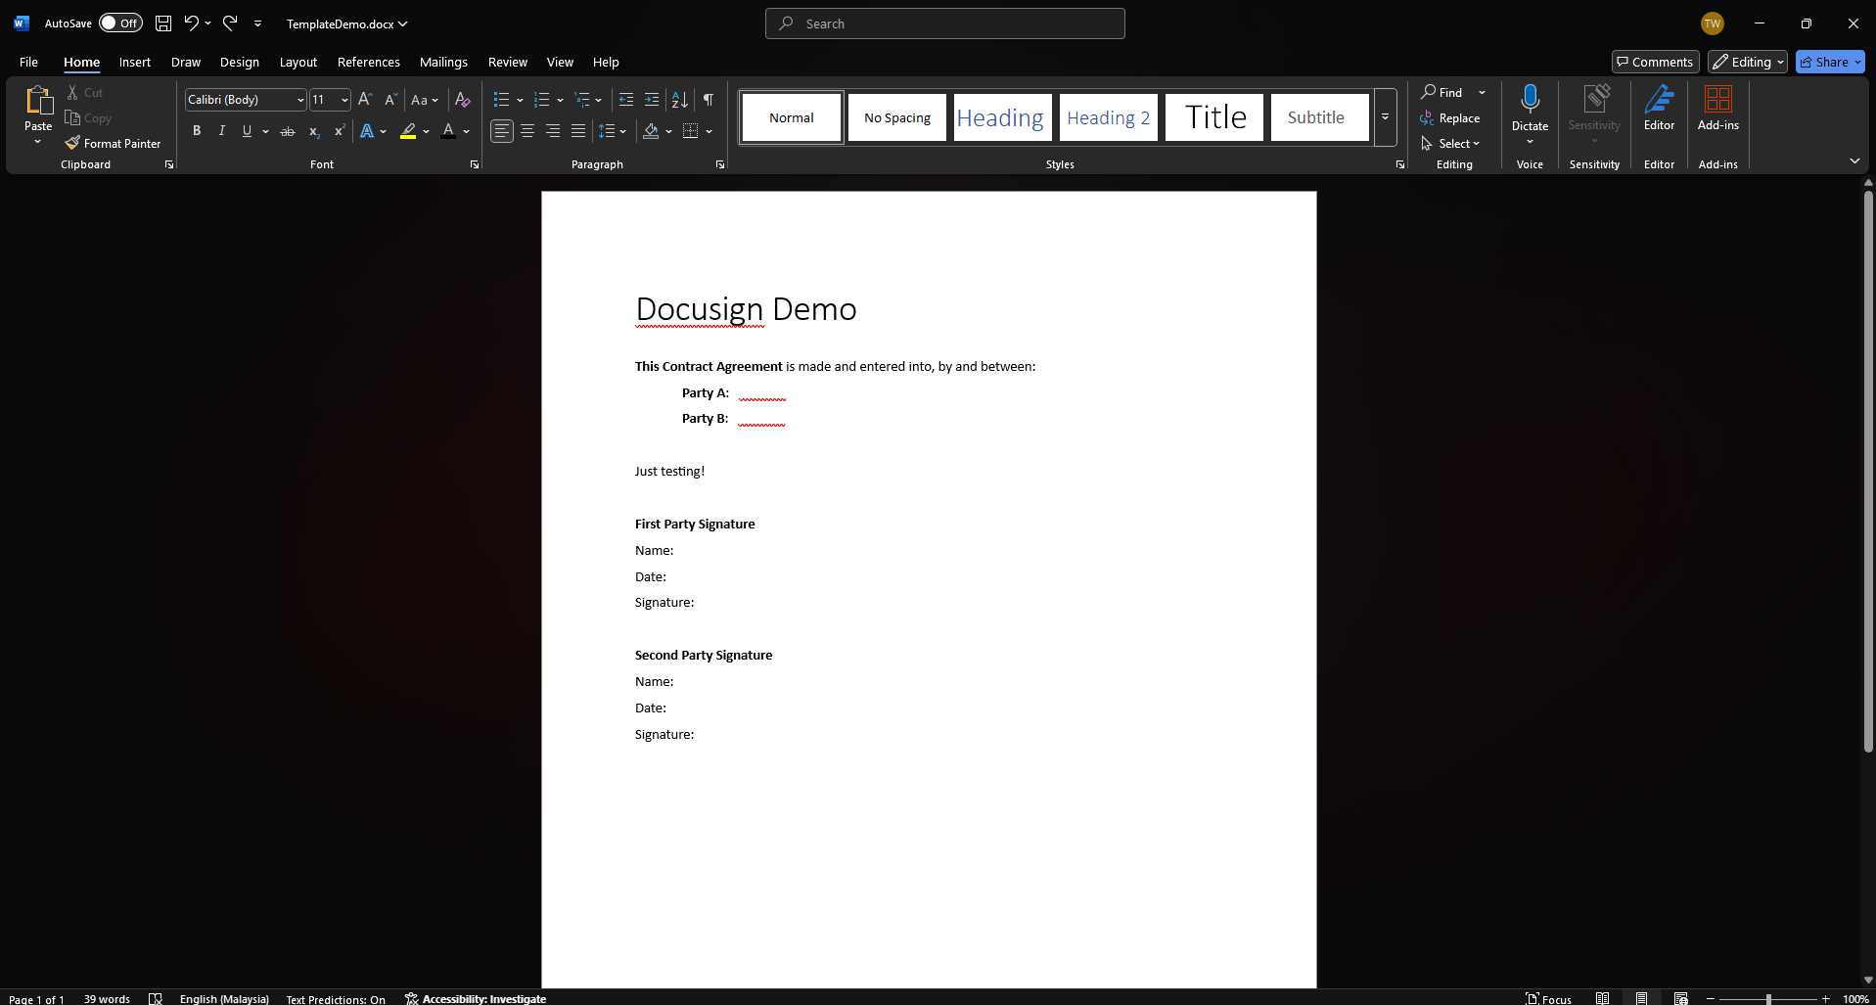Open the File menu
This screenshot has height=1005, width=1876.
(28, 62)
